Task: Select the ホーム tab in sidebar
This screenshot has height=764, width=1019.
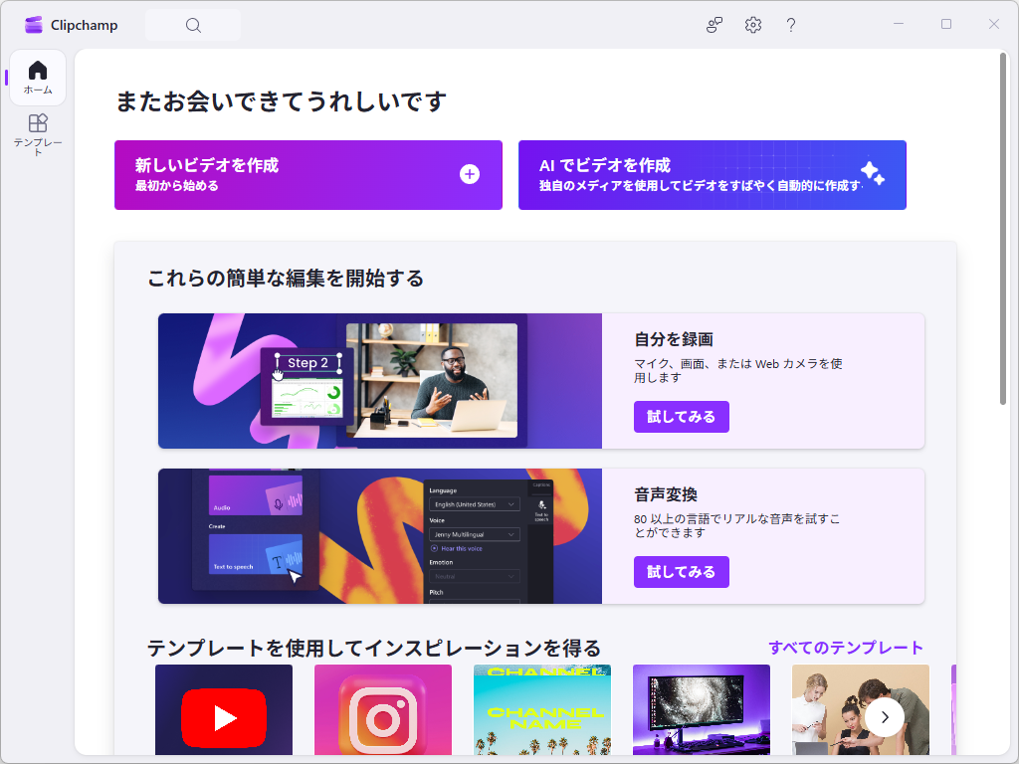Action: [38, 78]
